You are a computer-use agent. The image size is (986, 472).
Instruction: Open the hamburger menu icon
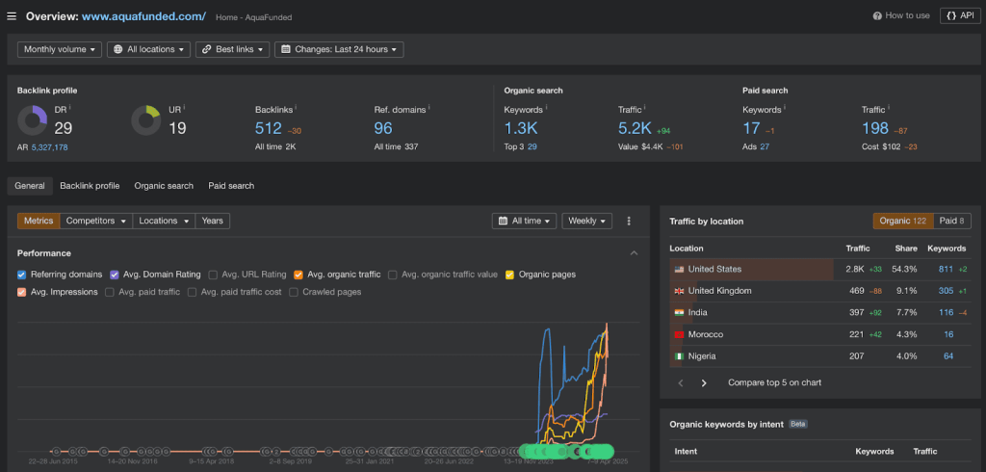tap(12, 15)
